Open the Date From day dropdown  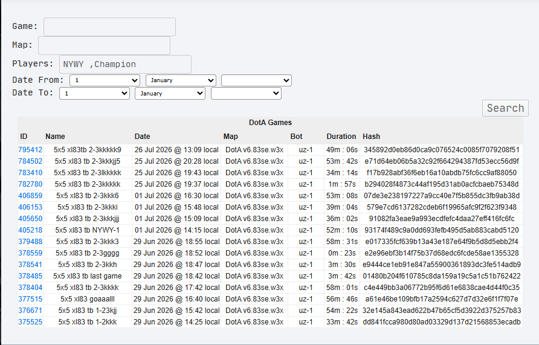click(105, 80)
